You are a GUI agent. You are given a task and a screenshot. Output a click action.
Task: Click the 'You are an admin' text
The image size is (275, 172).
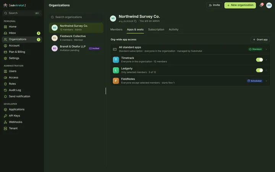(150, 21)
